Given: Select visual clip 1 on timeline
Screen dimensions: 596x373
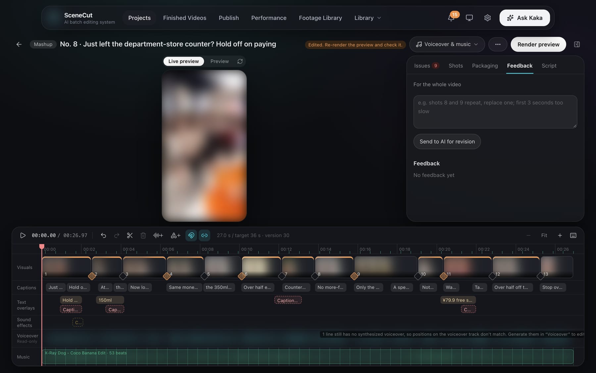Looking at the screenshot, I should 66,267.
